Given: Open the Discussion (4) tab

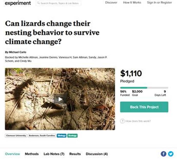Looking at the screenshot, I should pos(97,154).
